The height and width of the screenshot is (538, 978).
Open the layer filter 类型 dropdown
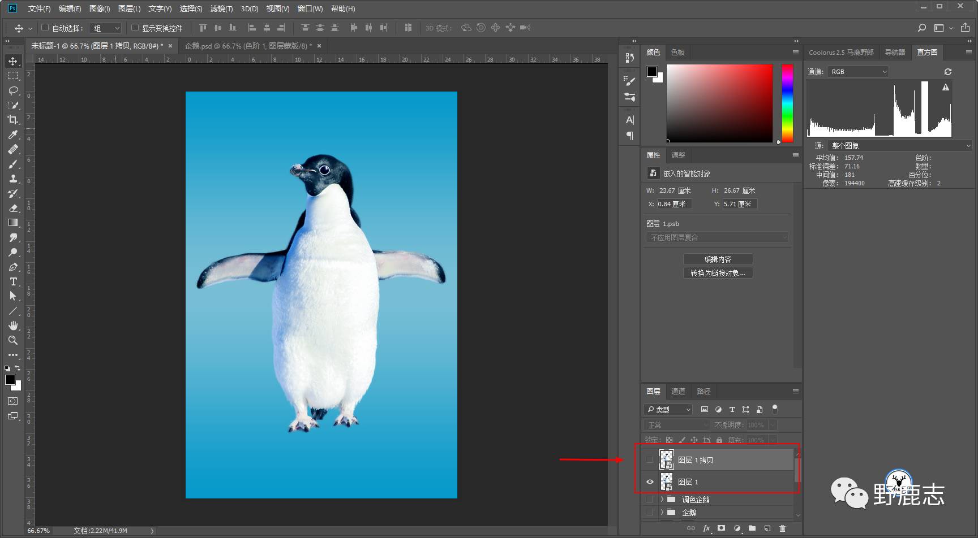point(668,410)
